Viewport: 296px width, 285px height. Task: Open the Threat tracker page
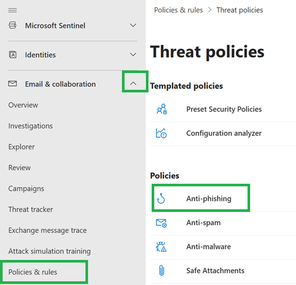coord(31,209)
